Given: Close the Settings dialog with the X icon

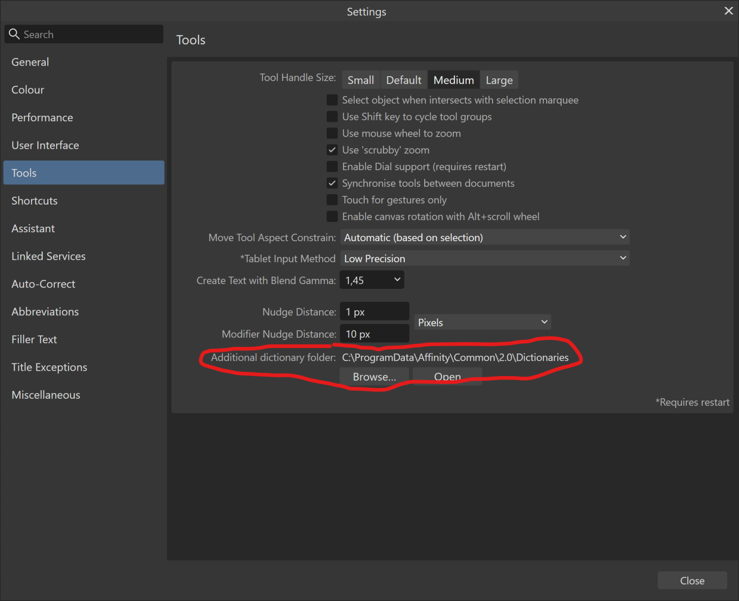Looking at the screenshot, I should (x=728, y=11).
